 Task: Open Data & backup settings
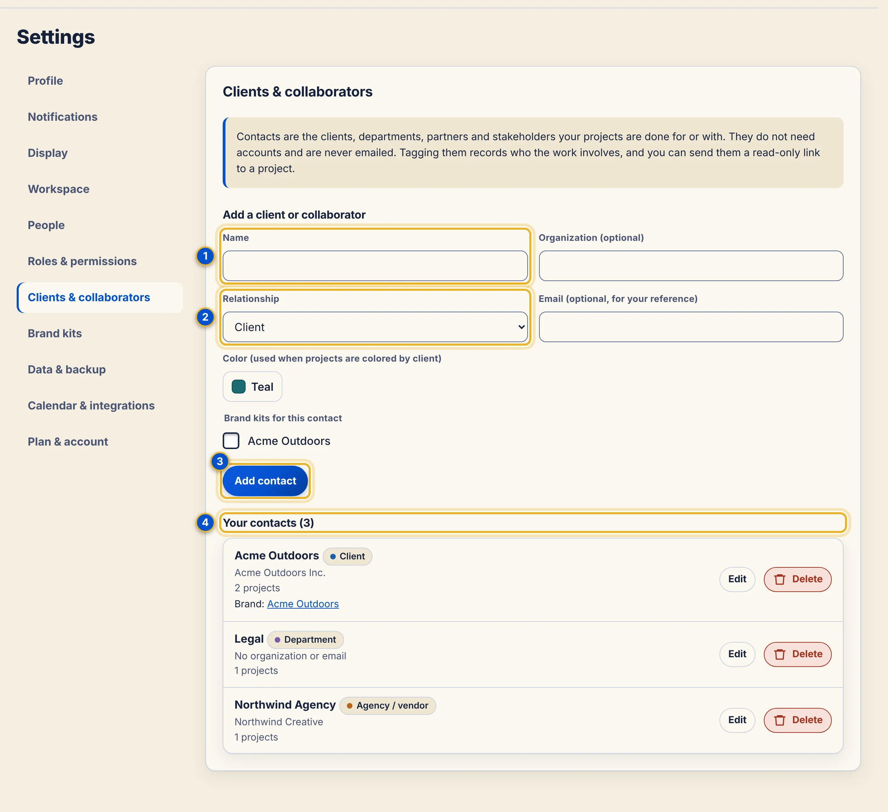coord(67,370)
